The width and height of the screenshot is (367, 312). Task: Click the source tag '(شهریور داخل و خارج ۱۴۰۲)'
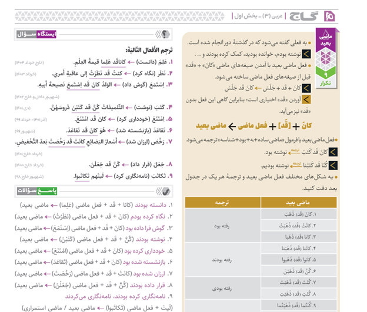(37, 96)
